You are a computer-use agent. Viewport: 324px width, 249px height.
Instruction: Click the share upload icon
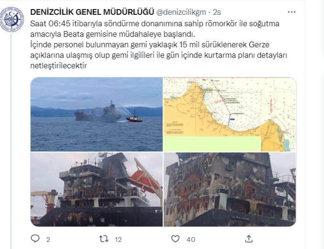point(249,239)
